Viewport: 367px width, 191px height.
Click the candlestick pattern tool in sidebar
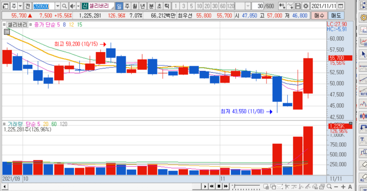click(363, 116)
